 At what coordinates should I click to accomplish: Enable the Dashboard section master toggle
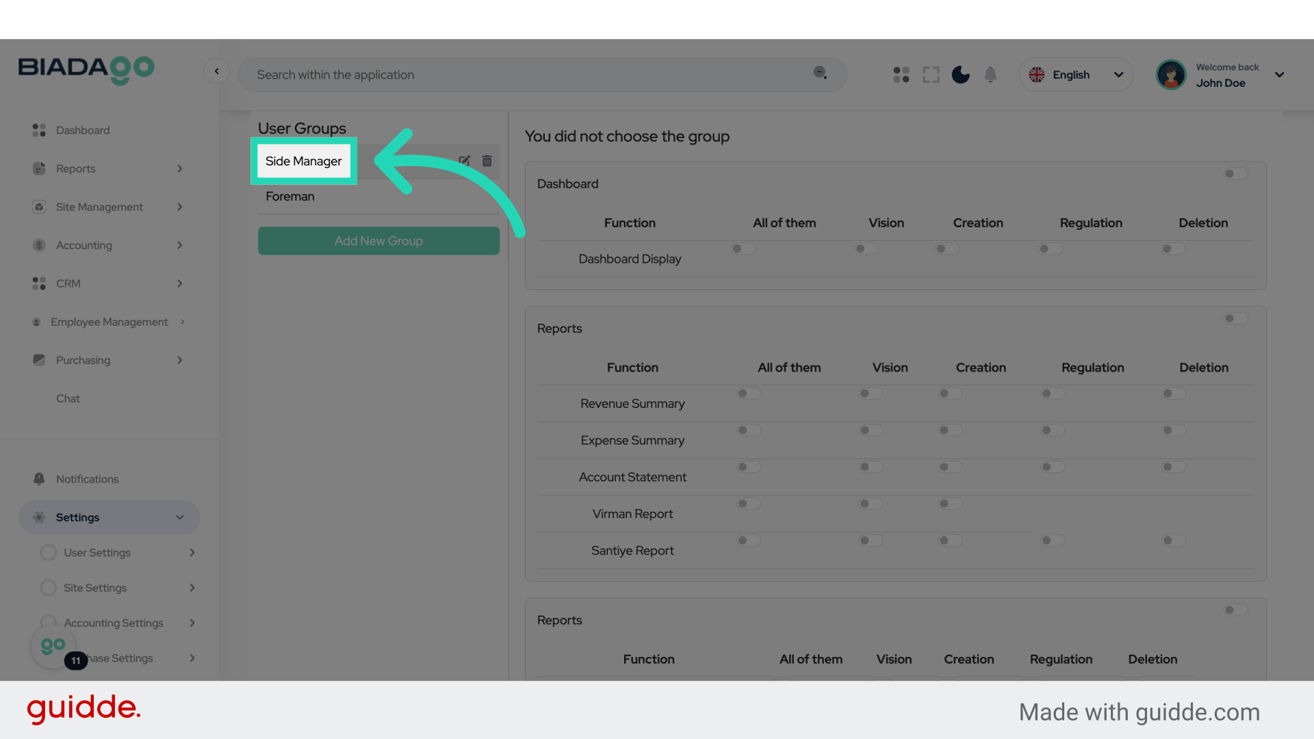click(1234, 174)
